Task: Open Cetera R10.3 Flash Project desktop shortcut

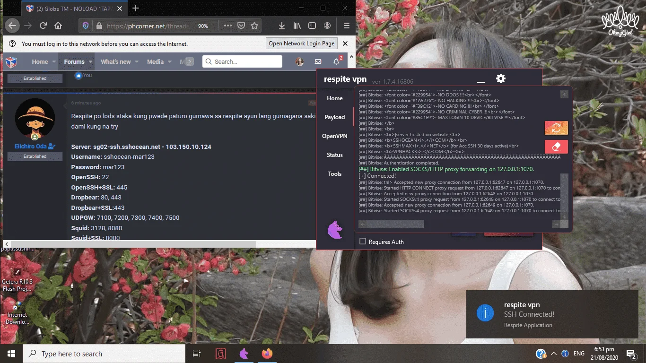Action: pyautogui.click(x=17, y=280)
